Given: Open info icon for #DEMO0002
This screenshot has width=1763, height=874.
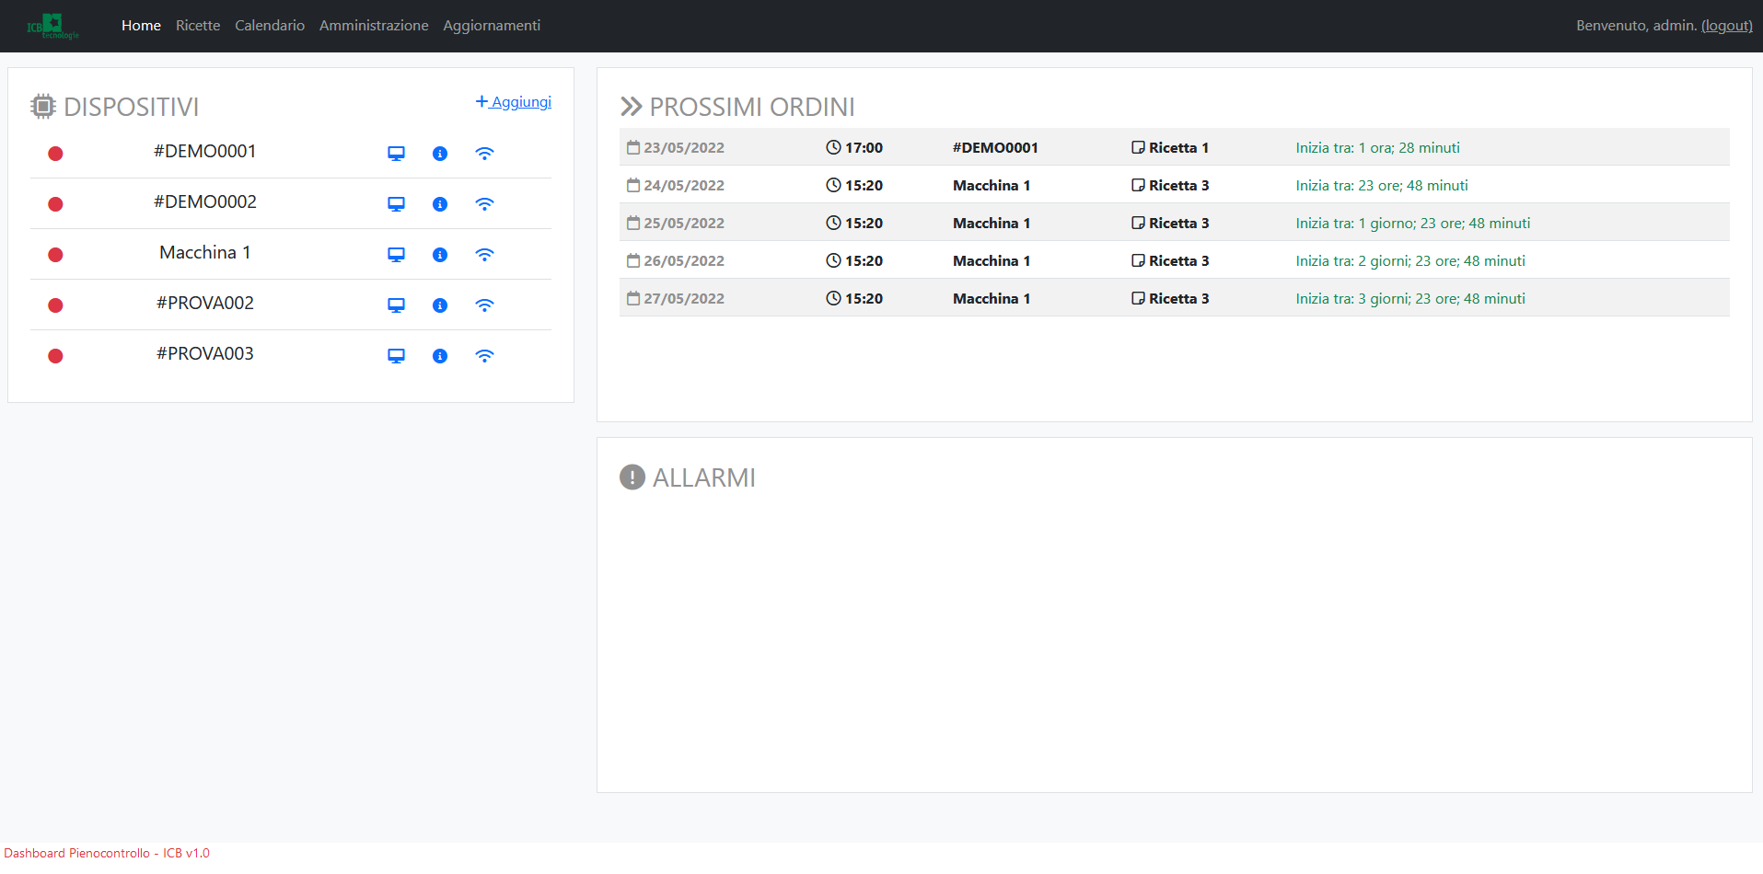Looking at the screenshot, I should click(x=440, y=204).
